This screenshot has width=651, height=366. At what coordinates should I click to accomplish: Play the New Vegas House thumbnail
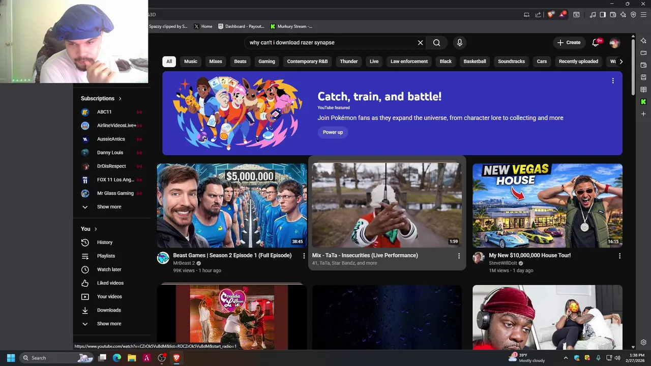click(547, 205)
